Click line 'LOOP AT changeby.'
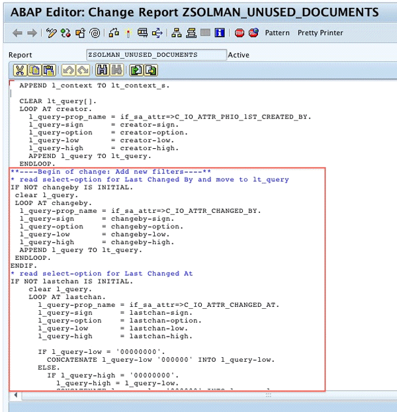397x412 pixels. 54,203
